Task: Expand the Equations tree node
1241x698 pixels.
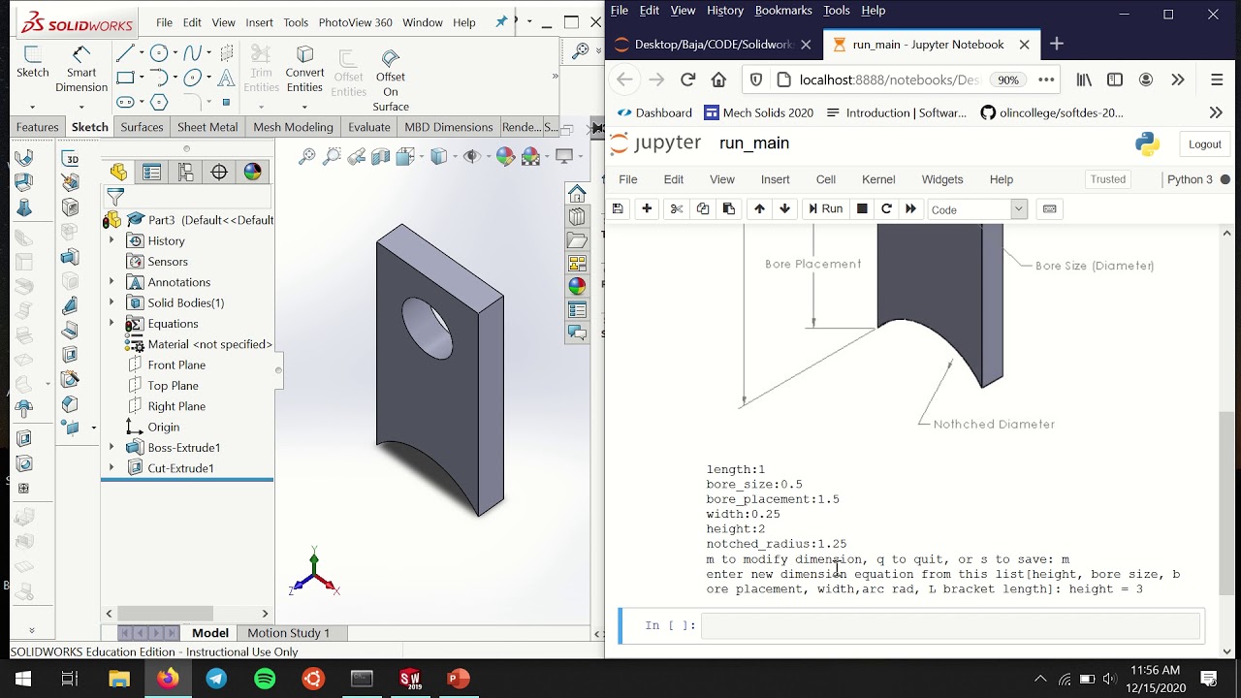Action: [111, 323]
